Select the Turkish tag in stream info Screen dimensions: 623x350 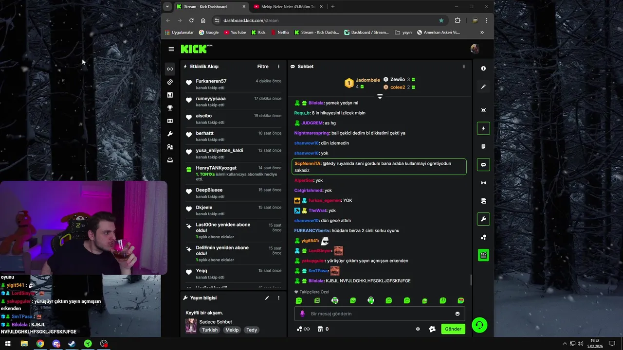[210, 330]
